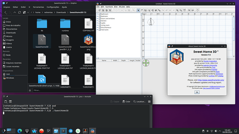This screenshot has height=134, width=239.
Task: Click the Paste clipboard toolbar icon
Action: [x=129, y=10]
